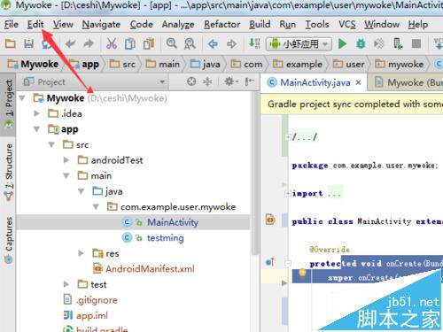Expand the .idea folder
Viewport: 443px width, 332px height.
pyautogui.click(x=37, y=113)
